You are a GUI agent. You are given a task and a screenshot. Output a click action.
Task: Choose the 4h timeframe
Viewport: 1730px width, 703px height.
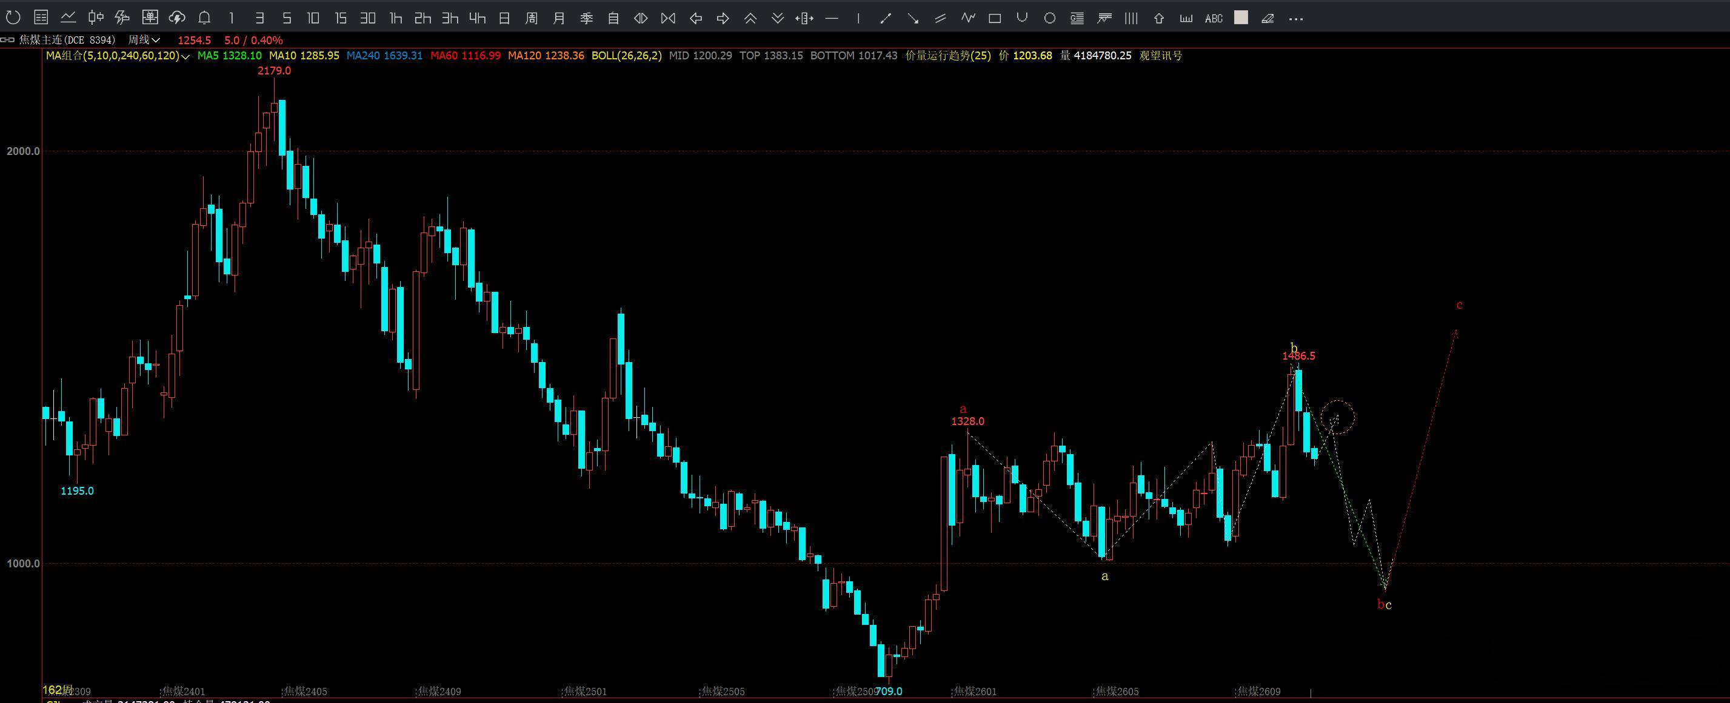[477, 18]
